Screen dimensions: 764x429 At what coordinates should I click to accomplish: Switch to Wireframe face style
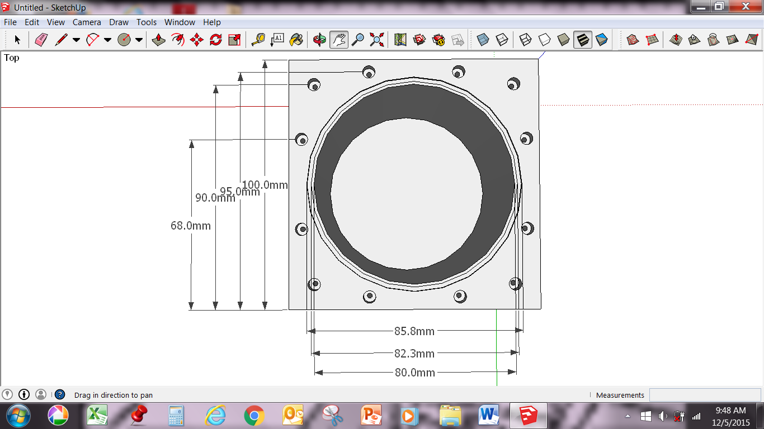[x=526, y=40]
